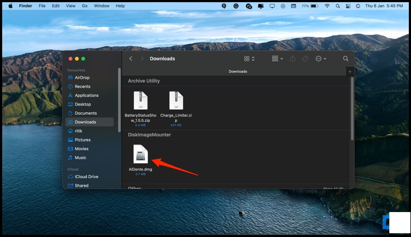
Task: Click the Charge_Limiter.zip file name
Action: (176, 118)
